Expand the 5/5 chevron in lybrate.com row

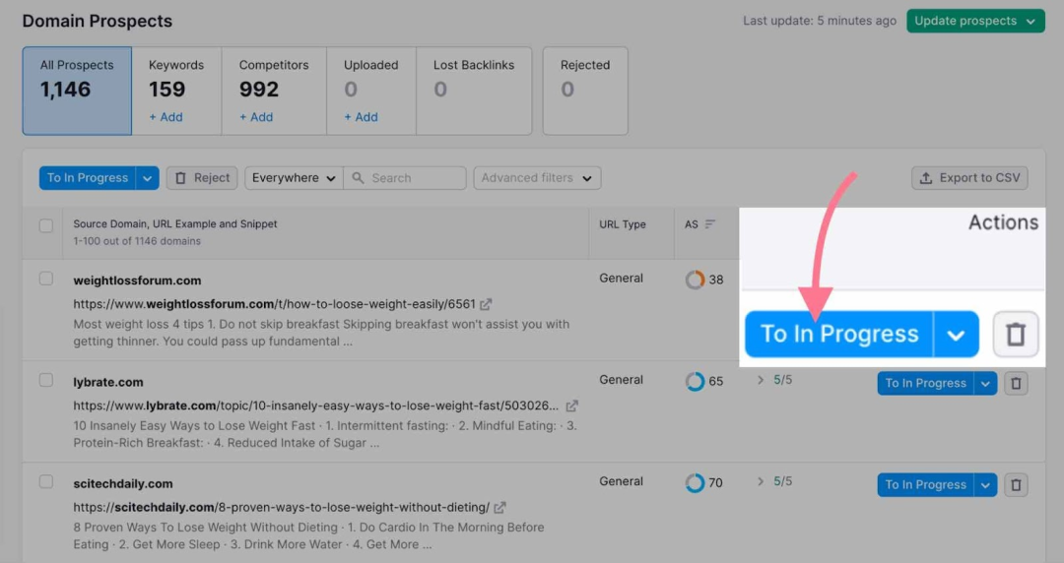pyautogui.click(x=761, y=380)
